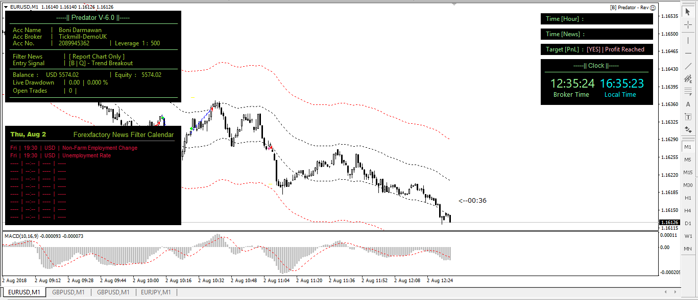Set timeframe to D1
The width and height of the screenshot is (698, 300).
(688, 223)
